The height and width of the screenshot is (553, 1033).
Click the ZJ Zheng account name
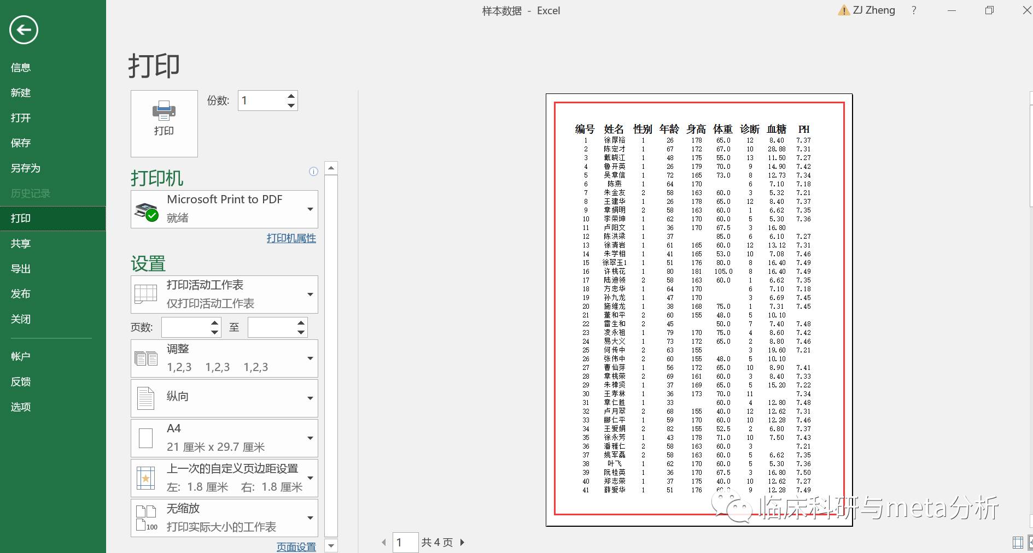874,10
